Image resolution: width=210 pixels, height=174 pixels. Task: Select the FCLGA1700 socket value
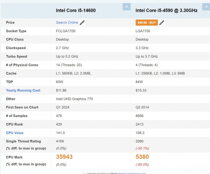click(66, 31)
